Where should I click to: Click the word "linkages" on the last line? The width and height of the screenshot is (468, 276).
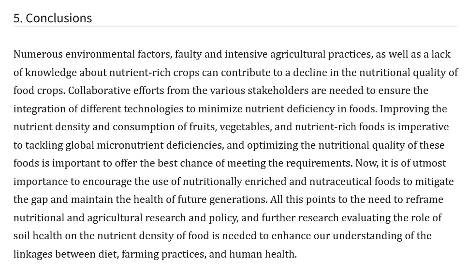point(32,254)
